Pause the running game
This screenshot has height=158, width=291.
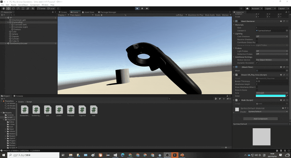click(142, 9)
